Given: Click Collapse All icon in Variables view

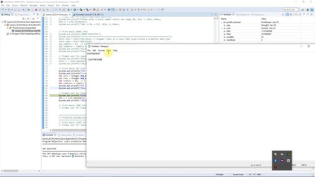Looking at the screenshot, I should 291,14.
